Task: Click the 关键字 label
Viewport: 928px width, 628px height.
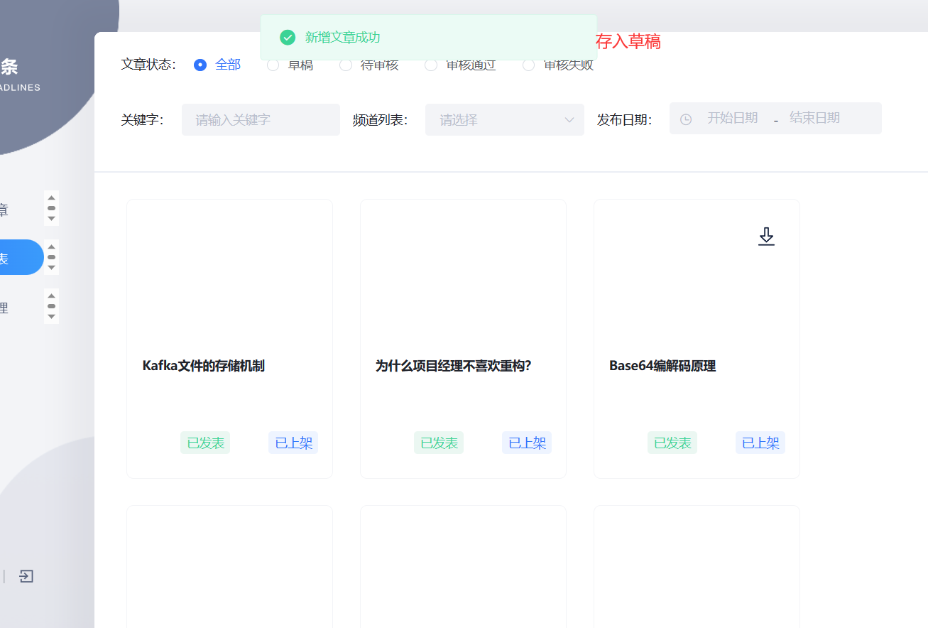Action: coord(142,119)
